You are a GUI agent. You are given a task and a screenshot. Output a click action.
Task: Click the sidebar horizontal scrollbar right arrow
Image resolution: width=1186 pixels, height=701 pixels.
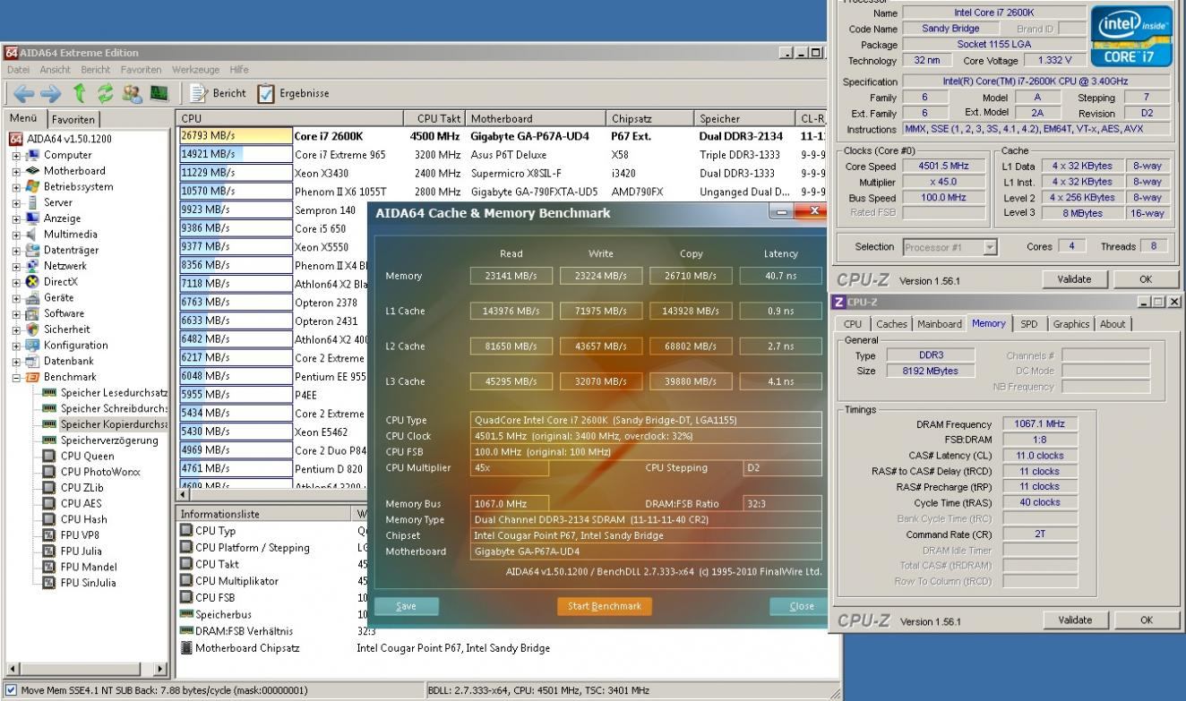161,669
